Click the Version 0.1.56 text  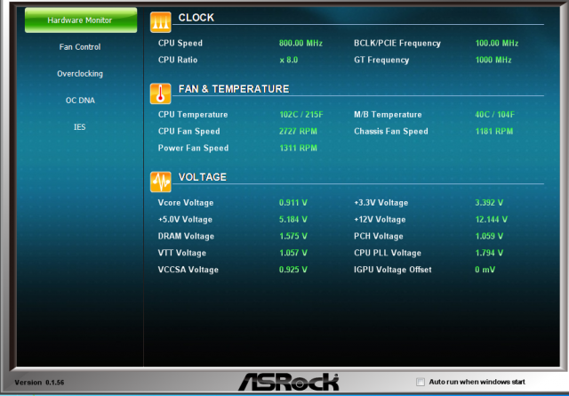tap(39, 382)
